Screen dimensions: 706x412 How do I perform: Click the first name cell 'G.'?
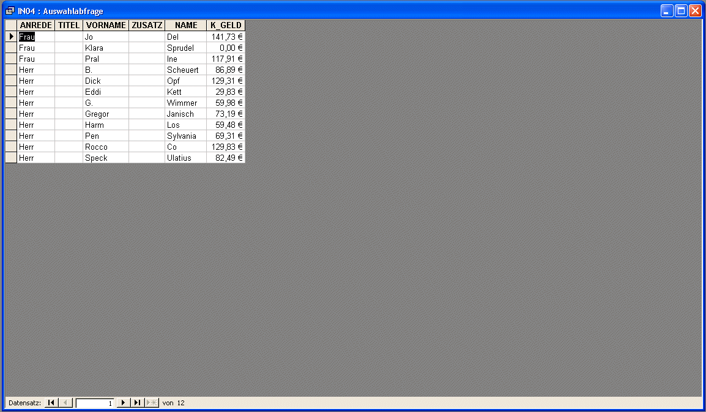click(106, 103)
